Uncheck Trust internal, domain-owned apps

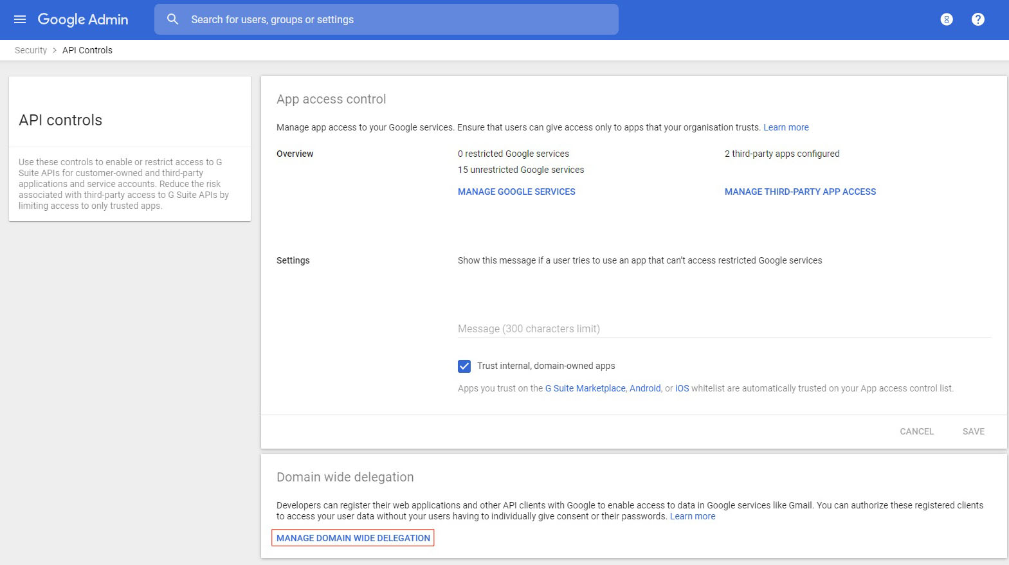click(x=464, y=366)
